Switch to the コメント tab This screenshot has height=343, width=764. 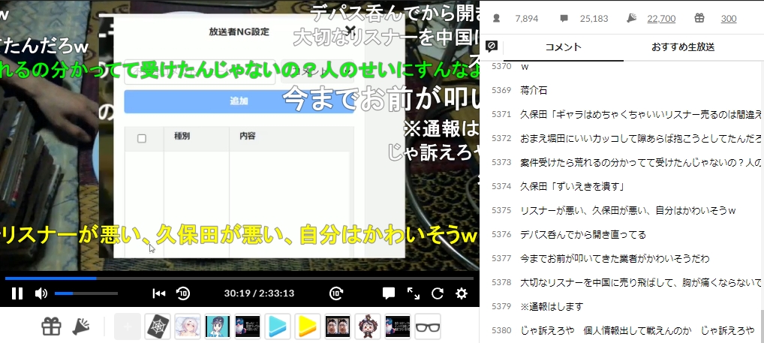[563, 47]
